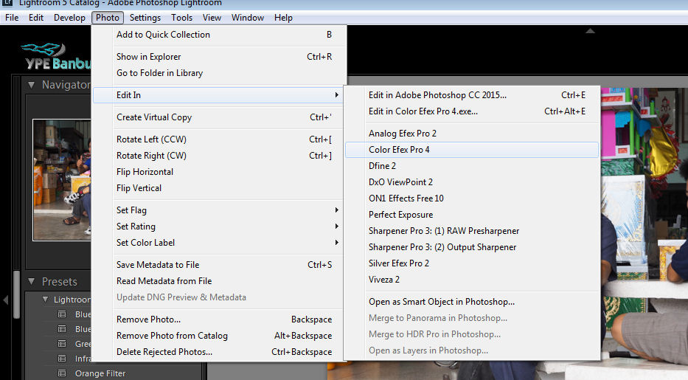Click the green preset icon in Presets list
The width and height of the screenshot is (688, 380).
tap(63, 344)
